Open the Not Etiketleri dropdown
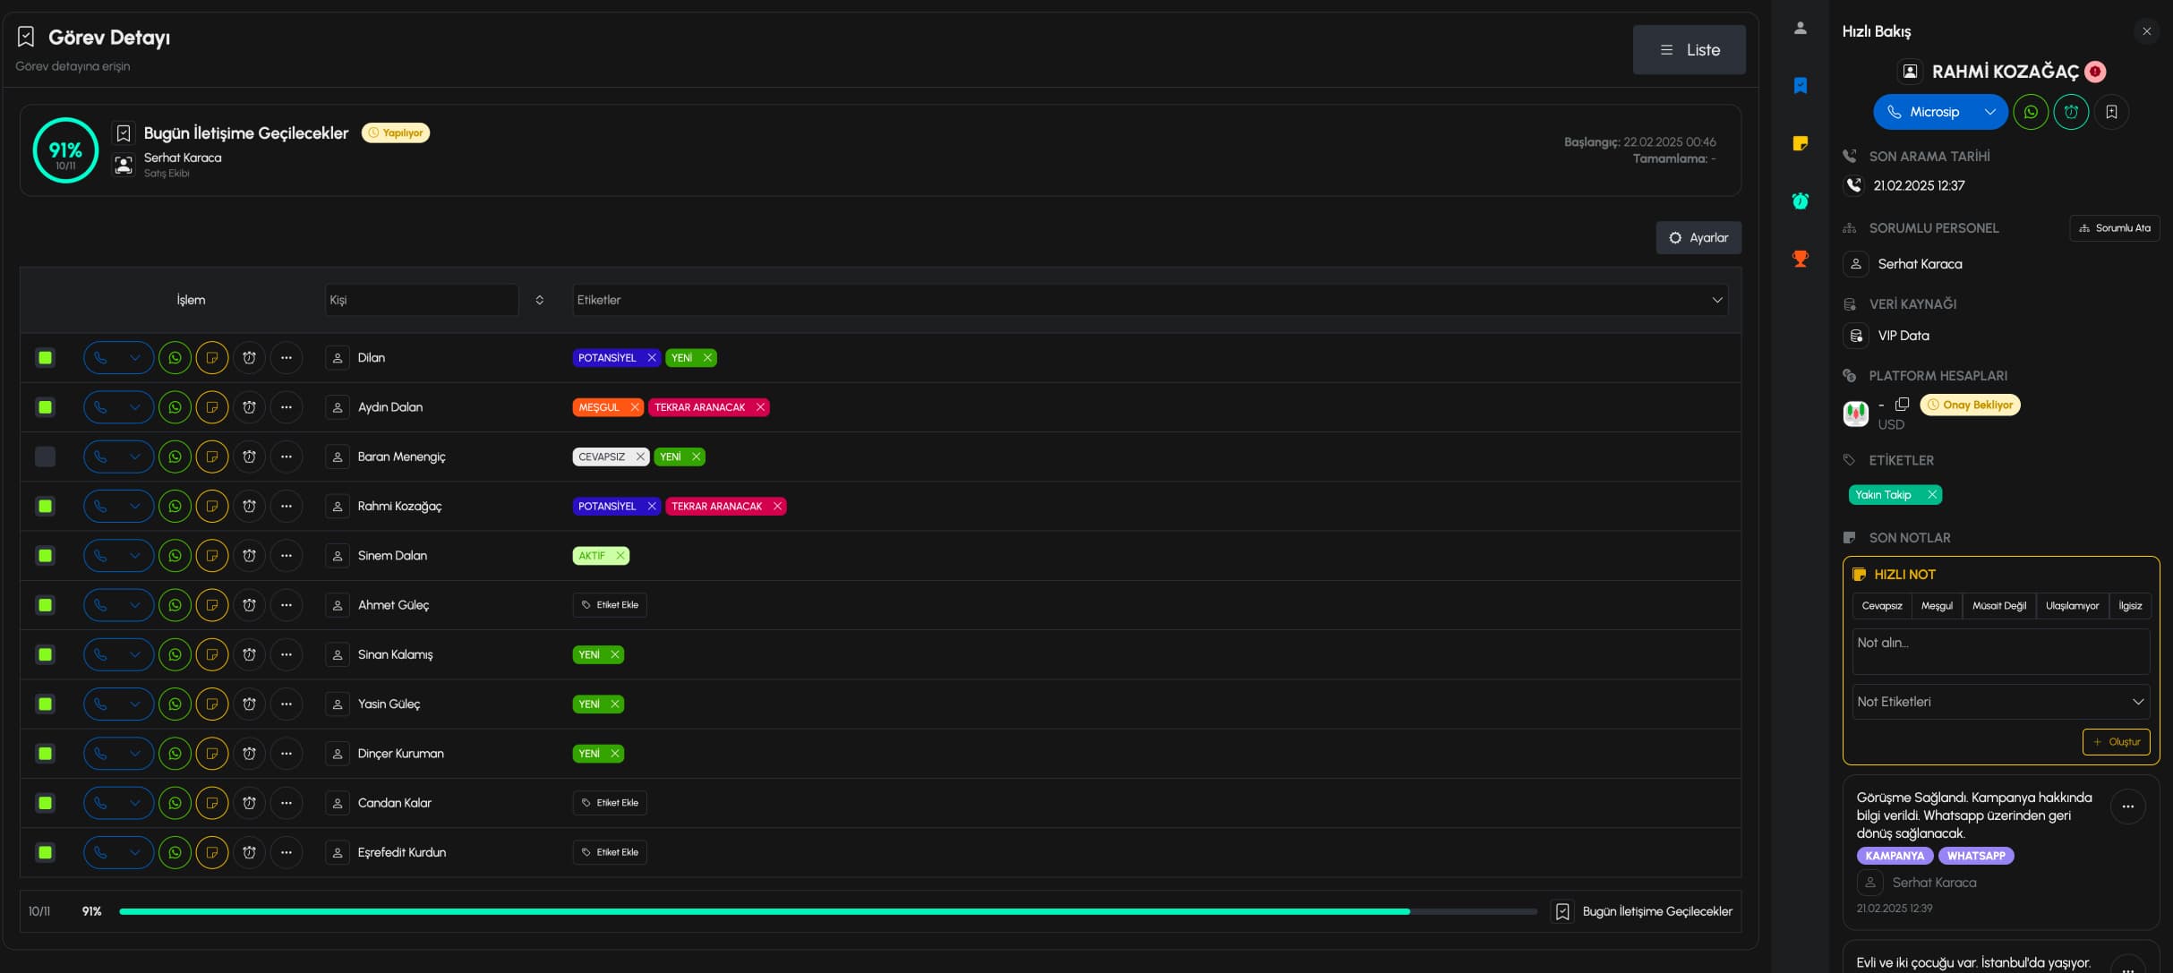 coord(2000,702)
